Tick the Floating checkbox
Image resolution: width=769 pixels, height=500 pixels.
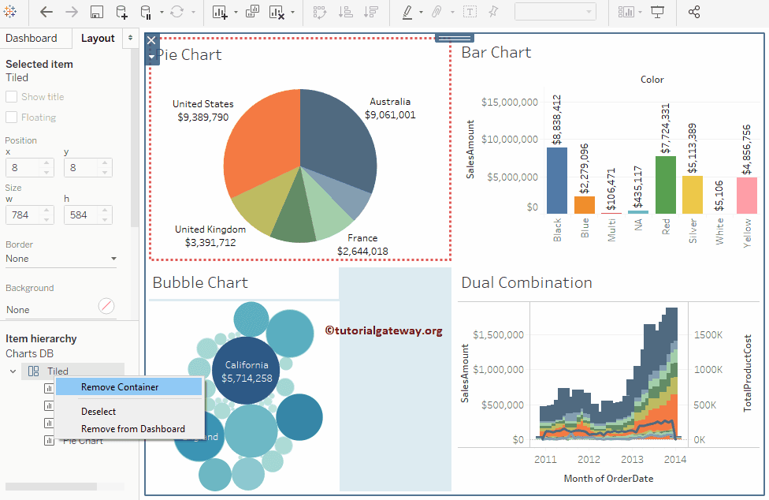[12, 118]
